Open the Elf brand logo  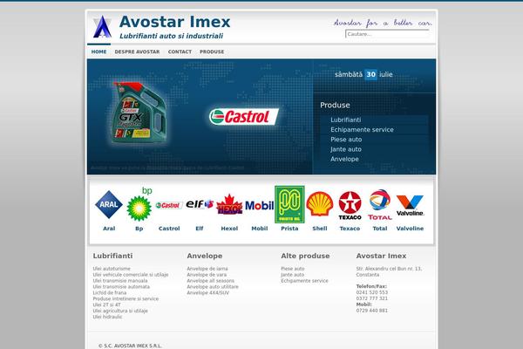point(199,204)
